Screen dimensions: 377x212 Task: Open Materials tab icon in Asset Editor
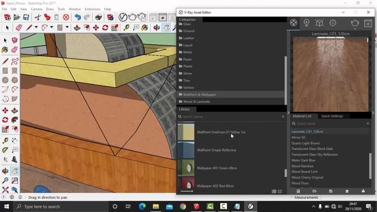pos(293,23)
